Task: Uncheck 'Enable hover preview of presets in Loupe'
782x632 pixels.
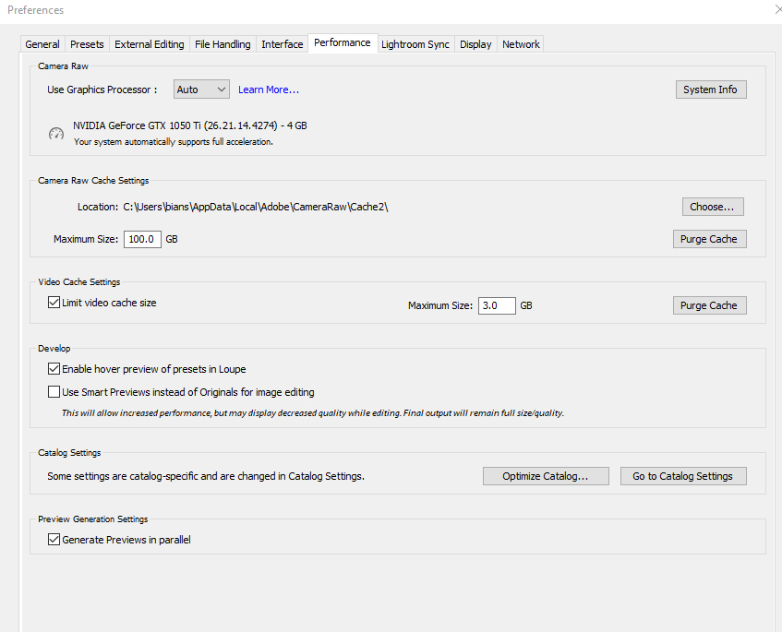Action: pyautogui.click(x=54, y=368)
